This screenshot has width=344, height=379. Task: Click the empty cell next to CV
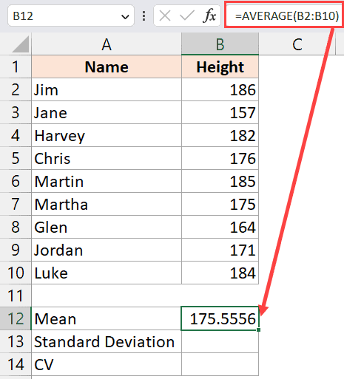pos(220,364)
